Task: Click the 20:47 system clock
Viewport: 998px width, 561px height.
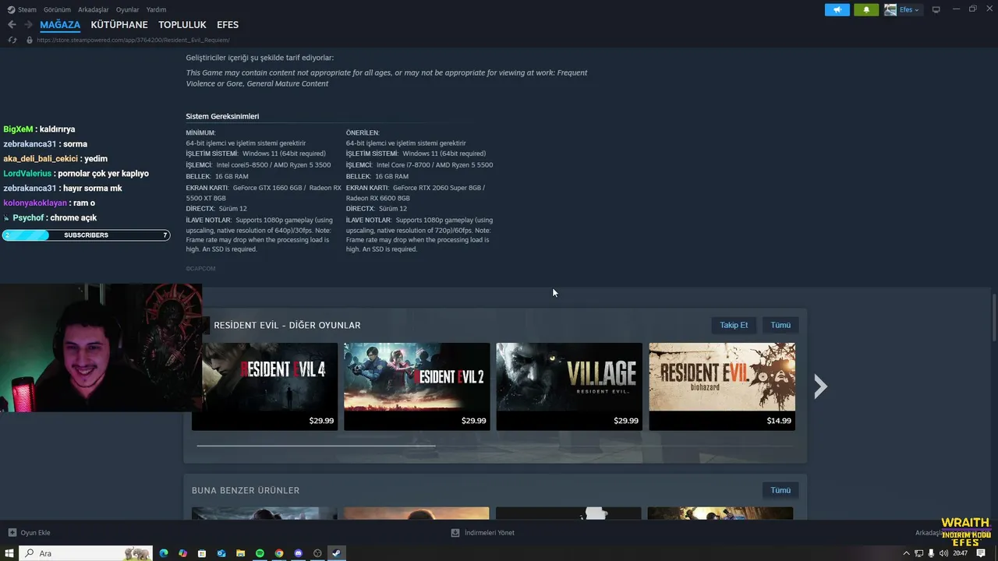Action: coord(961,553)
